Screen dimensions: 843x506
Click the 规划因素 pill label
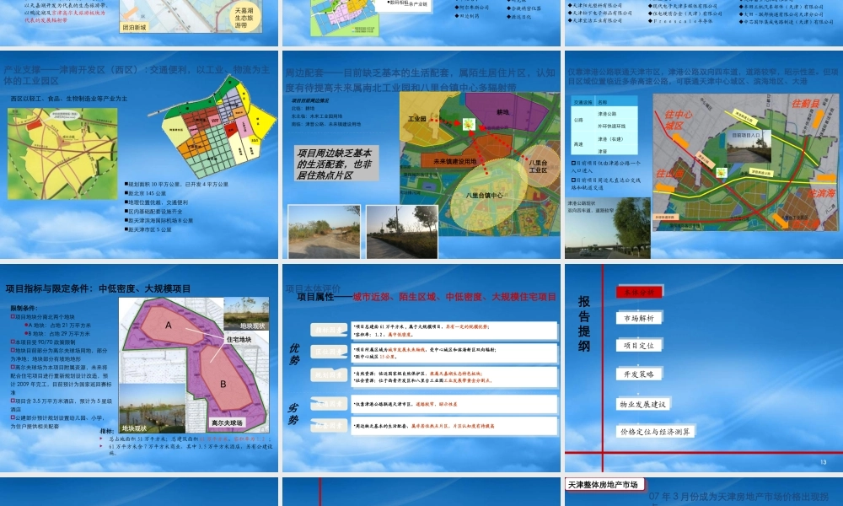(x=329, y=374)
